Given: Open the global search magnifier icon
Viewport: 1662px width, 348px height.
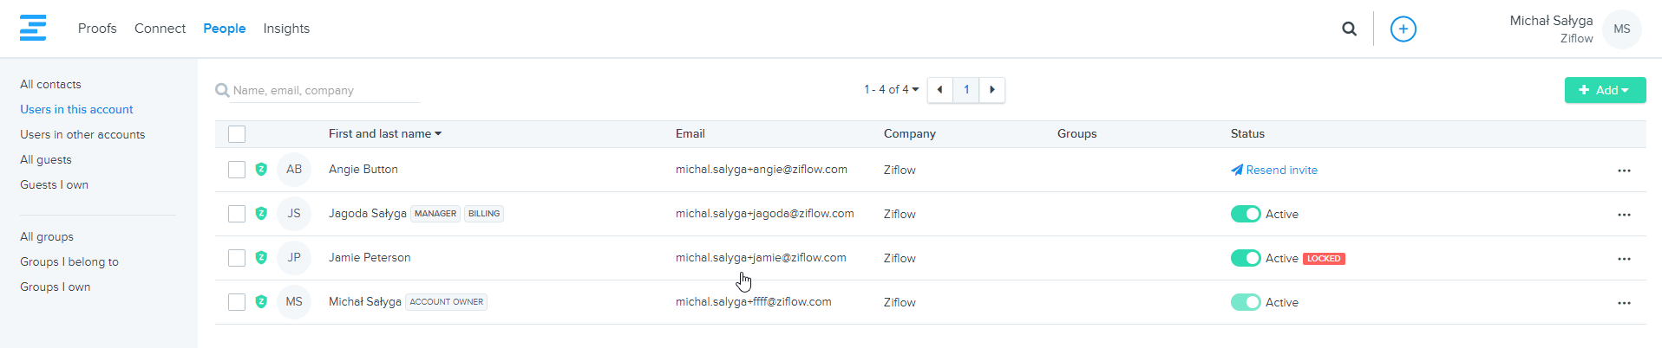Looking at the screenshot, I should (x=1349, y=29).
